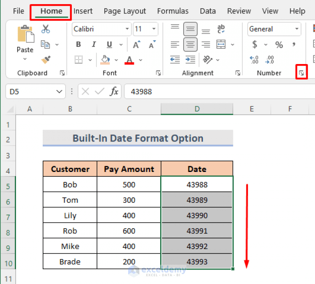
Task: Click the Paste clipboard icon
Action: 26,34
